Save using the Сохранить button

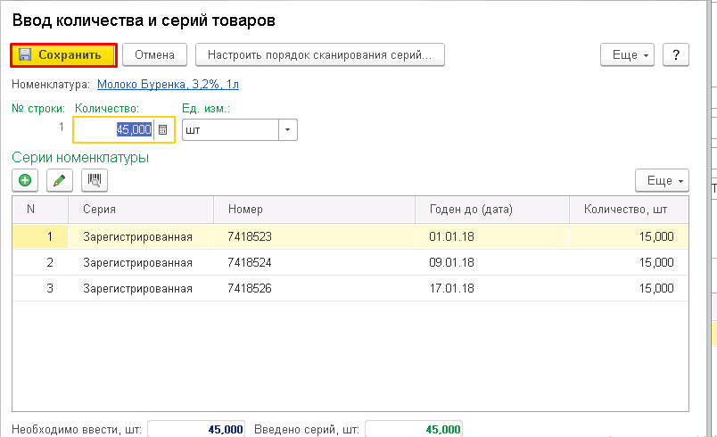click(63, 54)
